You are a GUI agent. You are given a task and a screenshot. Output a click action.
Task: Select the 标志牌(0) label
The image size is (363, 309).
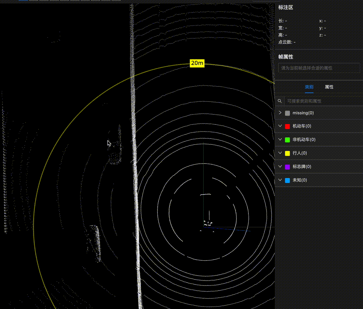coord(302,166)
